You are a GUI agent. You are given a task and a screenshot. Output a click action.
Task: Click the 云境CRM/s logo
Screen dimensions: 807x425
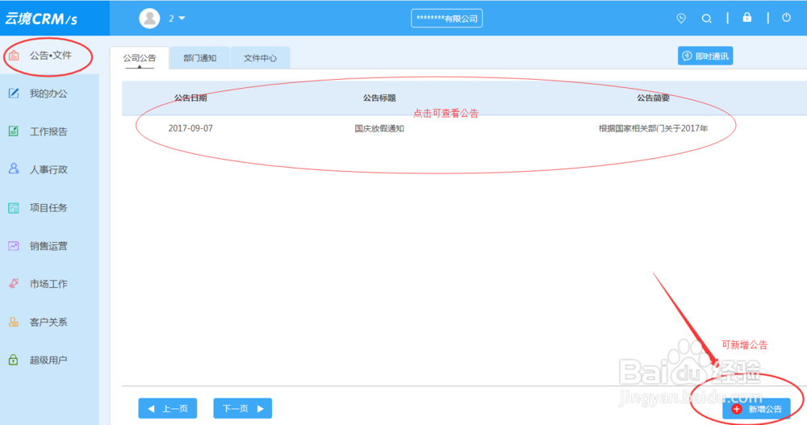pos(41,19)
